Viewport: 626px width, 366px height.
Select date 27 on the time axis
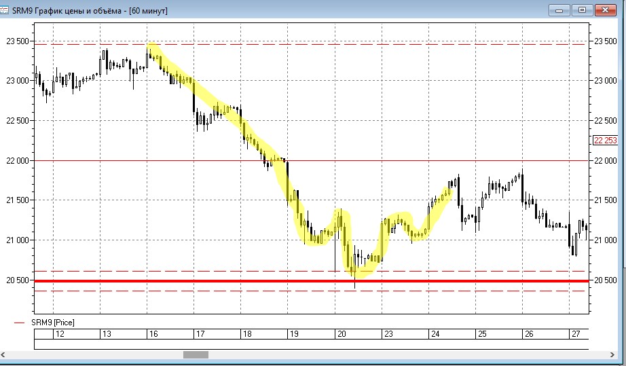[x=576, y=334]
